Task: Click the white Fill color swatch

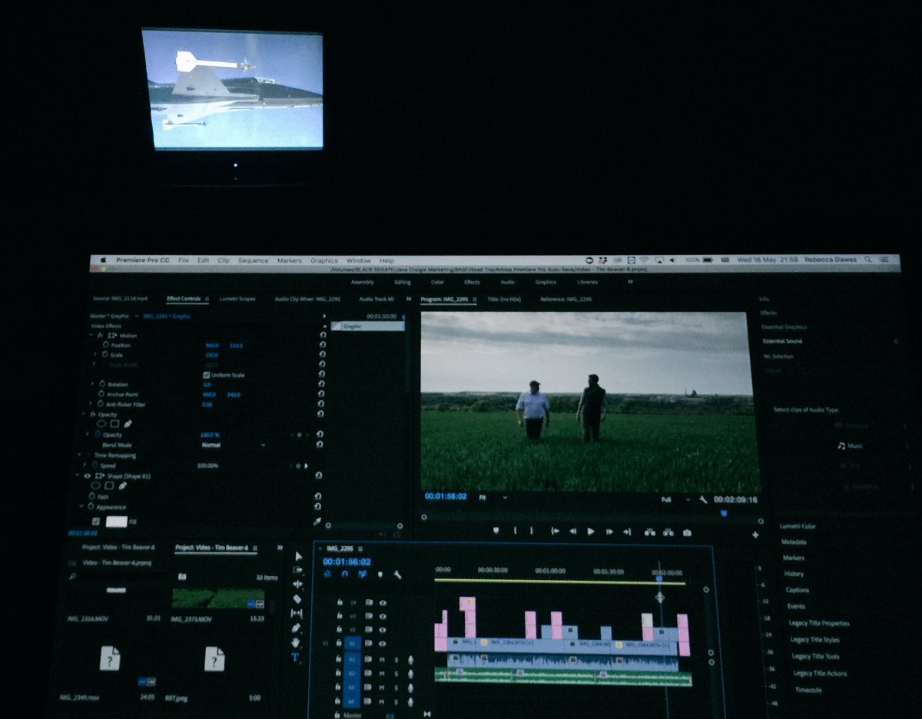Action: click(x=117, y=521)
